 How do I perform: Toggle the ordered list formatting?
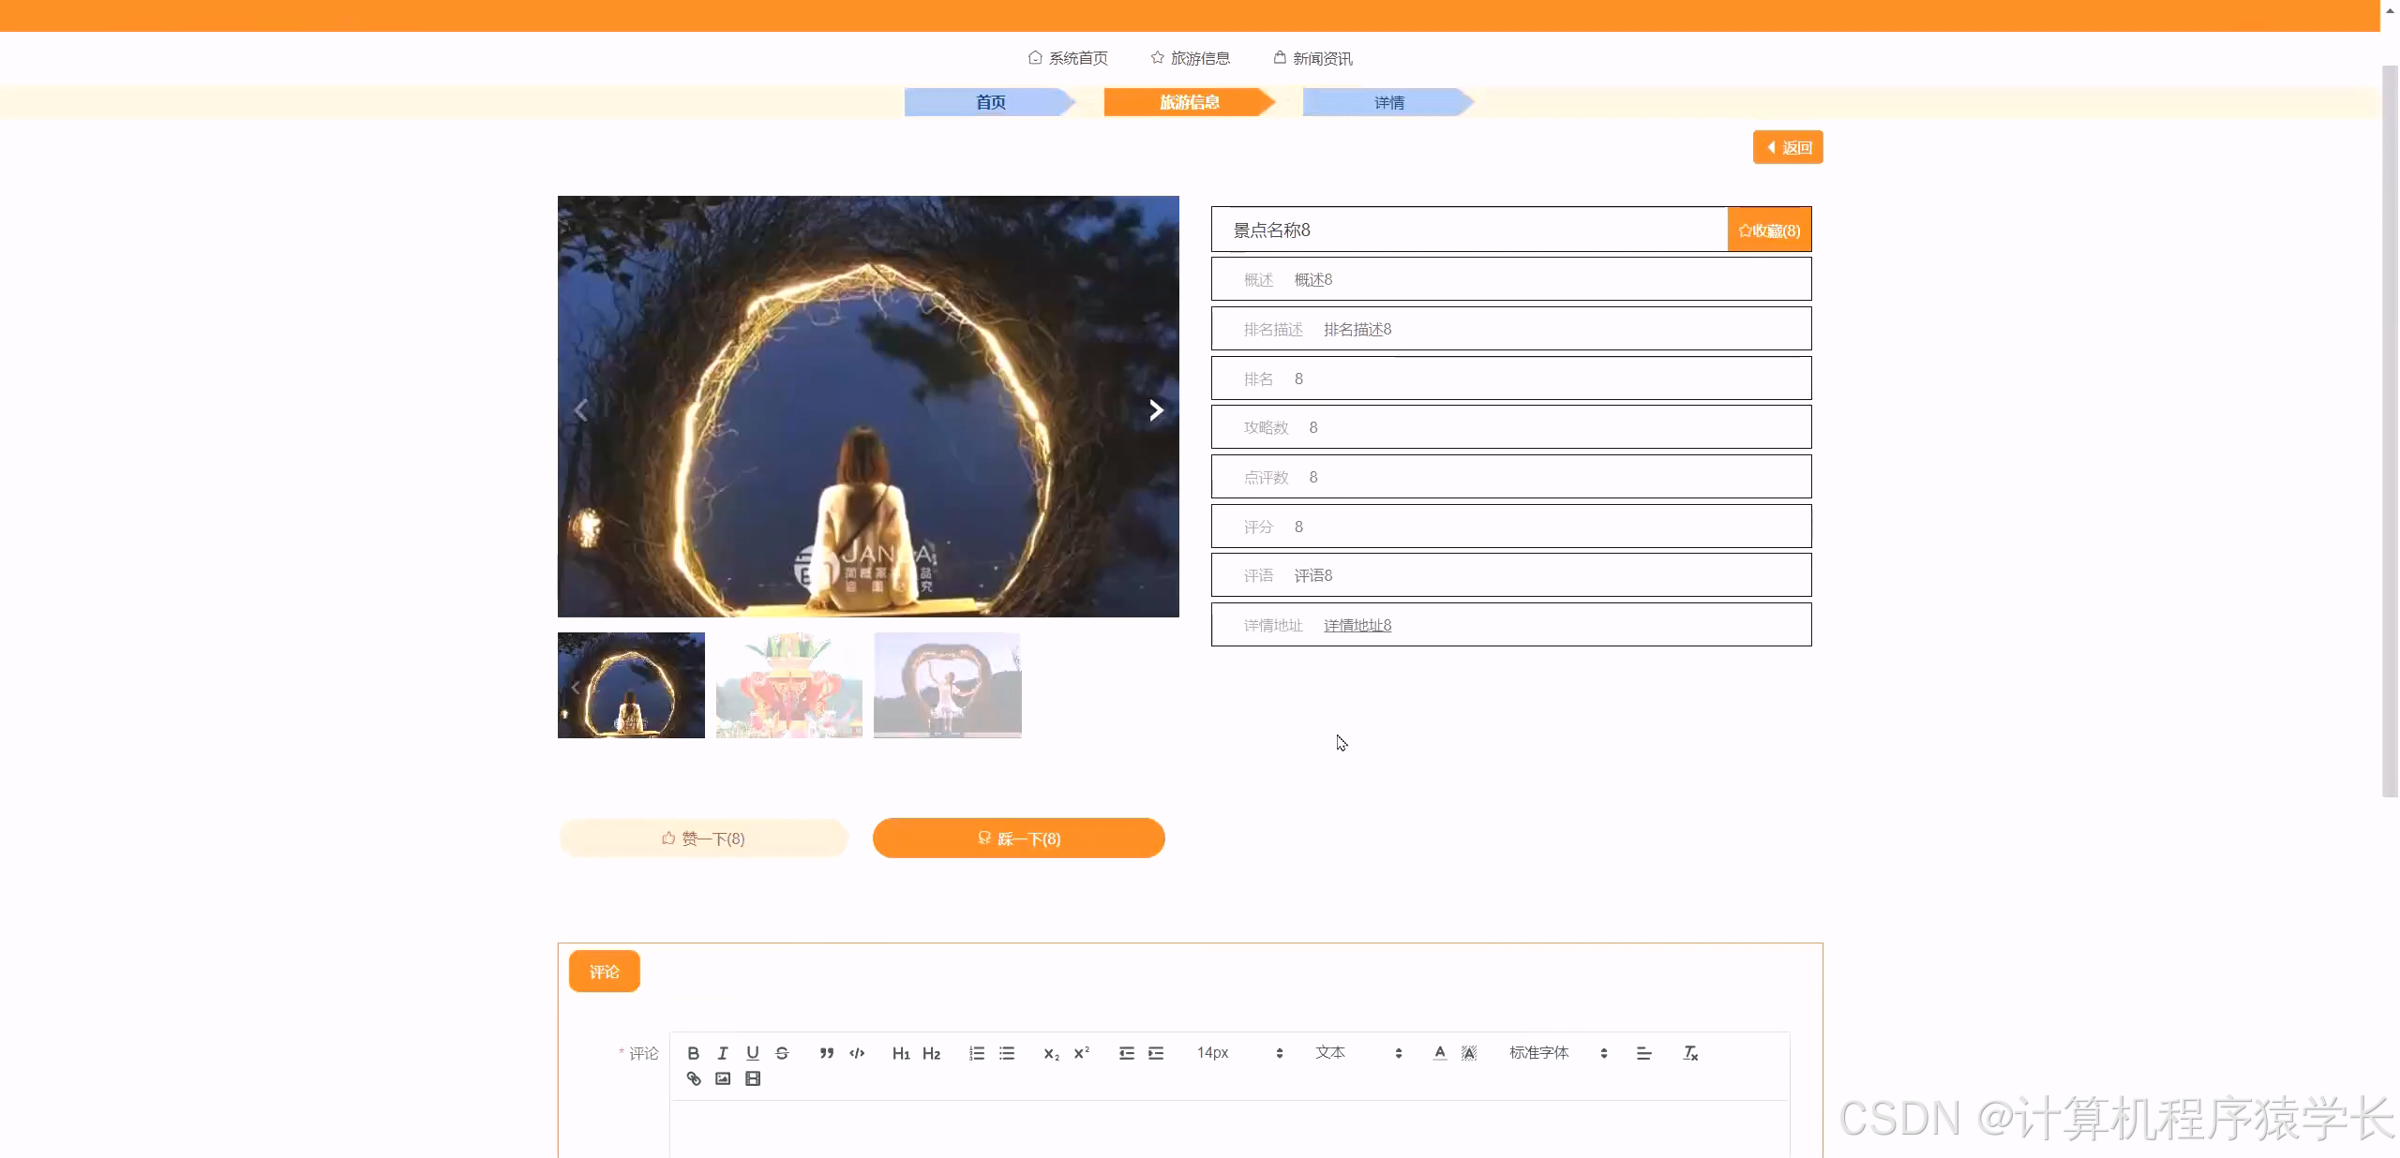point(975,1053)
